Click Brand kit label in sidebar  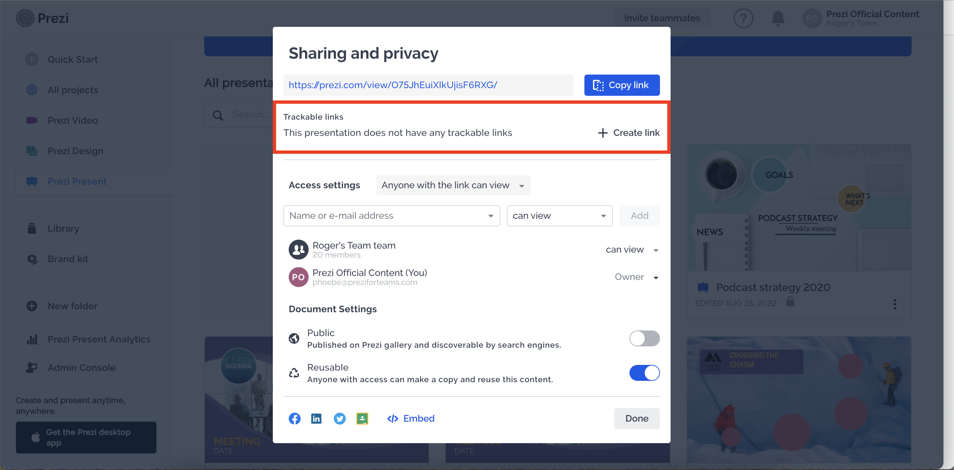tap(68, 259)
